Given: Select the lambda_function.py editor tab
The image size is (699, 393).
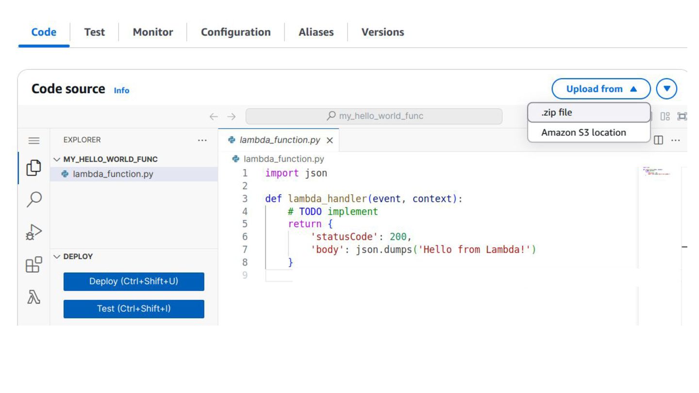Looking at the screenshot, I should click(279, 140).
